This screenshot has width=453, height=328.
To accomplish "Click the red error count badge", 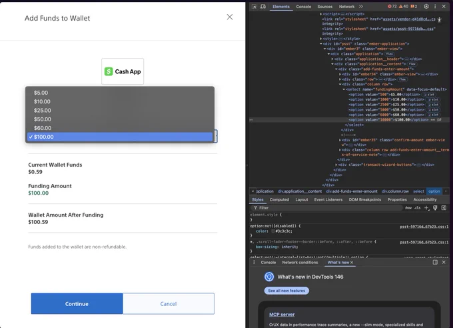I will coord(392,7).
